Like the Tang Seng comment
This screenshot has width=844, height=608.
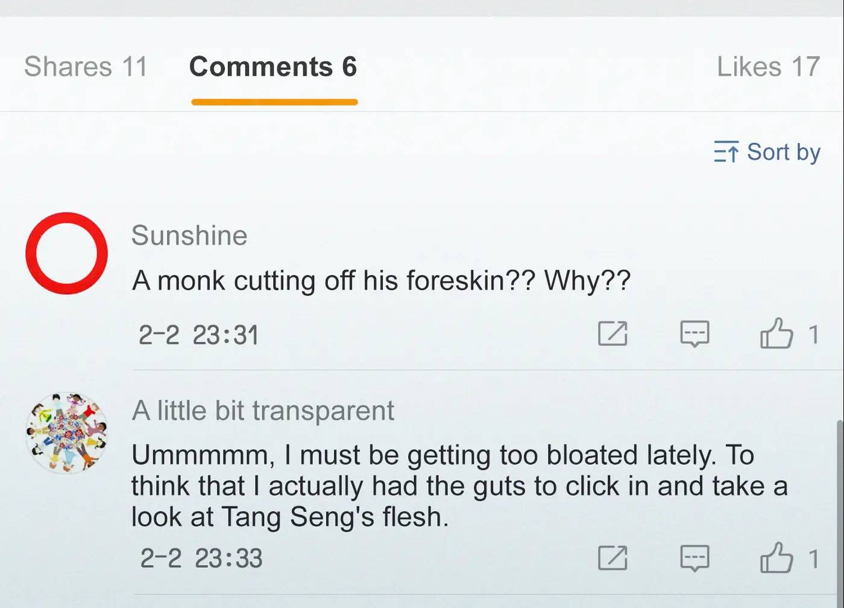(776, 558)
